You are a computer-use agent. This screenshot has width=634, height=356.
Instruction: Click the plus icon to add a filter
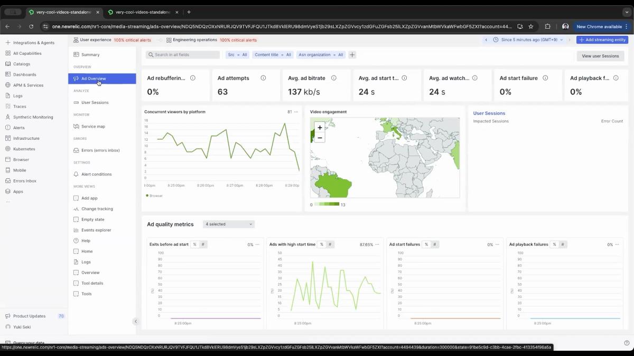[352, 55]
